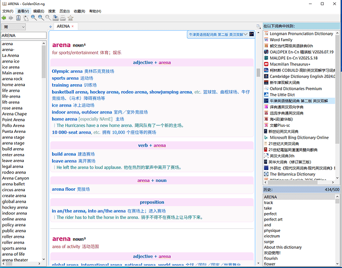Viewport: 342px width, 268px height.
Task: Toggle the clipboard scan popup icon
Action: (18, 18)
